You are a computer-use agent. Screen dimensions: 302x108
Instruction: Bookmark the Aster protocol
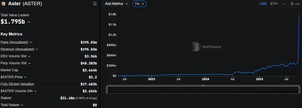tap(95, 4)
